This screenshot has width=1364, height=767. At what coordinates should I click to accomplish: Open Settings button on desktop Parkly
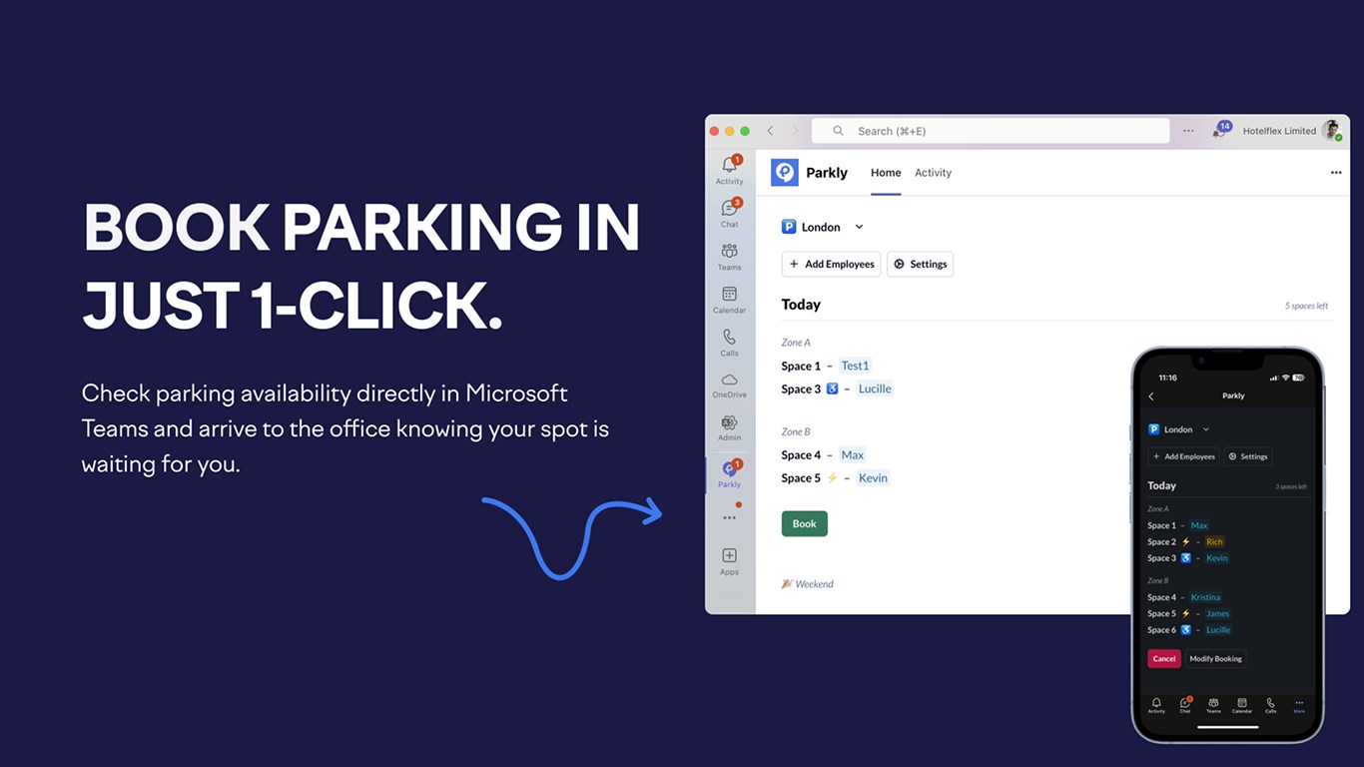click(920, 264)
